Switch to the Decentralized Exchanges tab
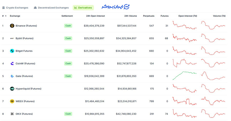Image resolution: width=231 pixels, height=121 pixels. pyautogui.click(x=51, y=8)
